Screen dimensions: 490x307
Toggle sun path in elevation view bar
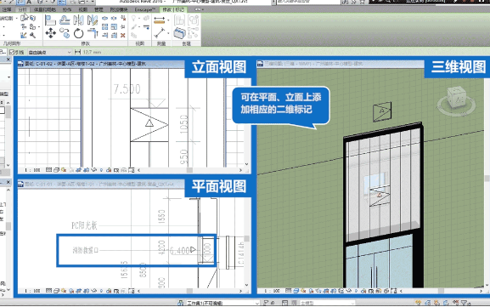(64, 170)
